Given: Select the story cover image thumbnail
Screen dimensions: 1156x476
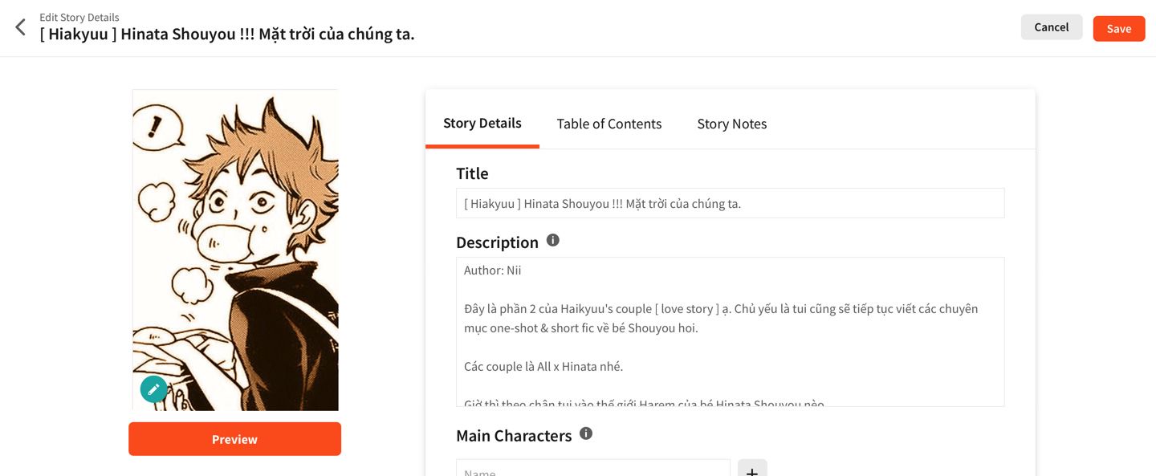Looking at the screenshot, I should [x=235, y=250].
